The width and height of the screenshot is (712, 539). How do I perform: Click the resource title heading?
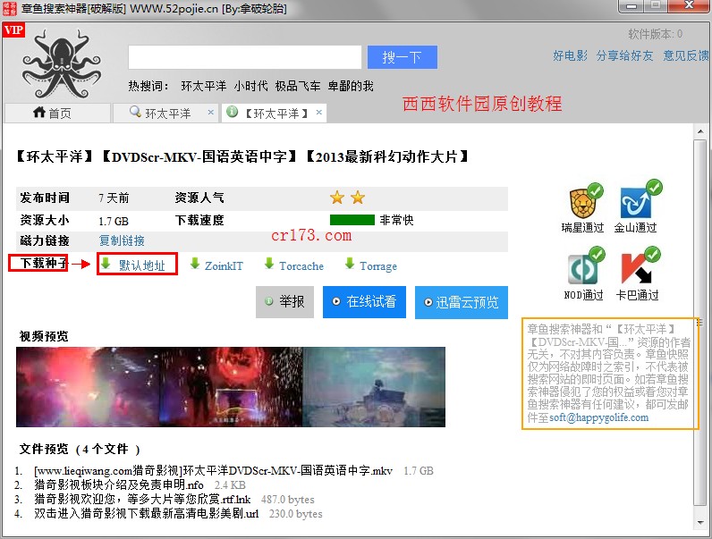pos(242,157)
